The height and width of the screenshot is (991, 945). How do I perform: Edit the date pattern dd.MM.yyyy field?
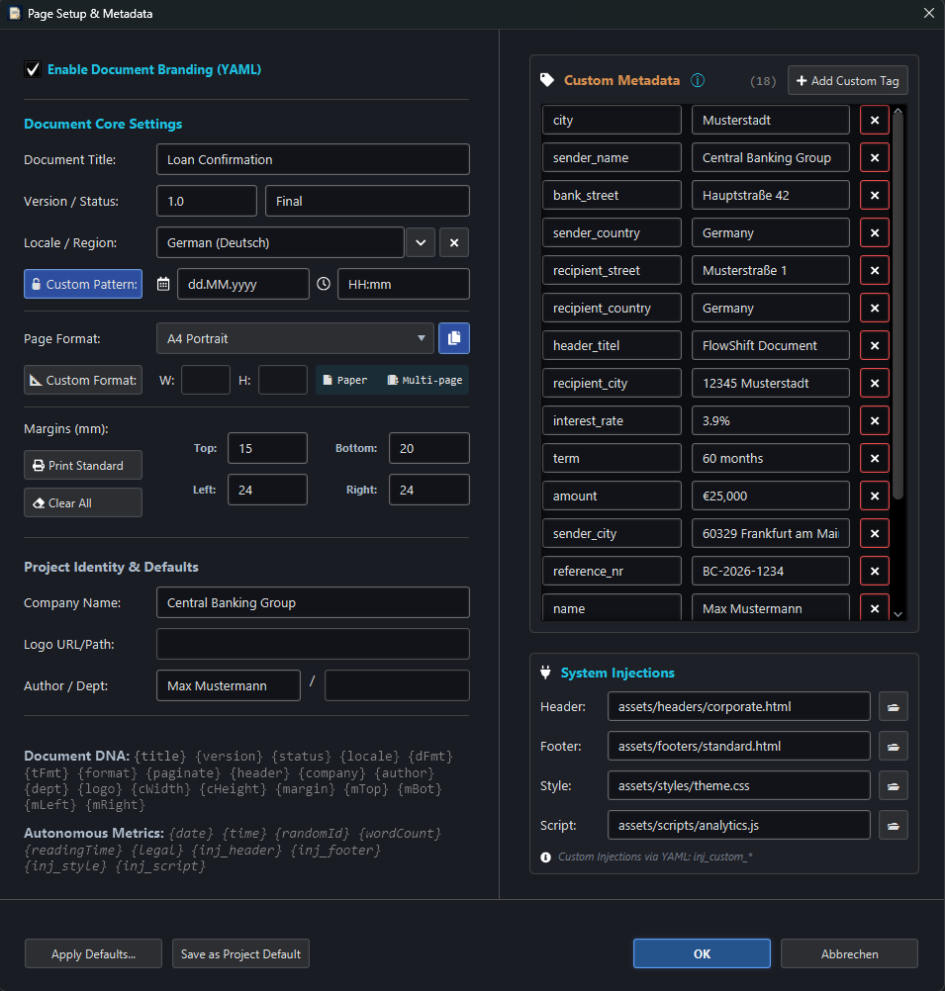point(243,285)
